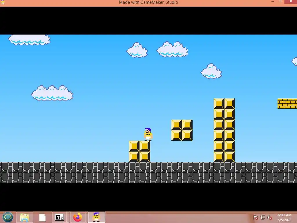Viewport: 297px width, 223px height.
Task: Open the network status tray icon
Action: tap(262, 217)
